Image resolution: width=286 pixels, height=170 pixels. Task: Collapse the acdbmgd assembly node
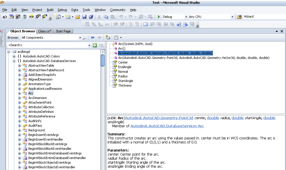[8, 52]
